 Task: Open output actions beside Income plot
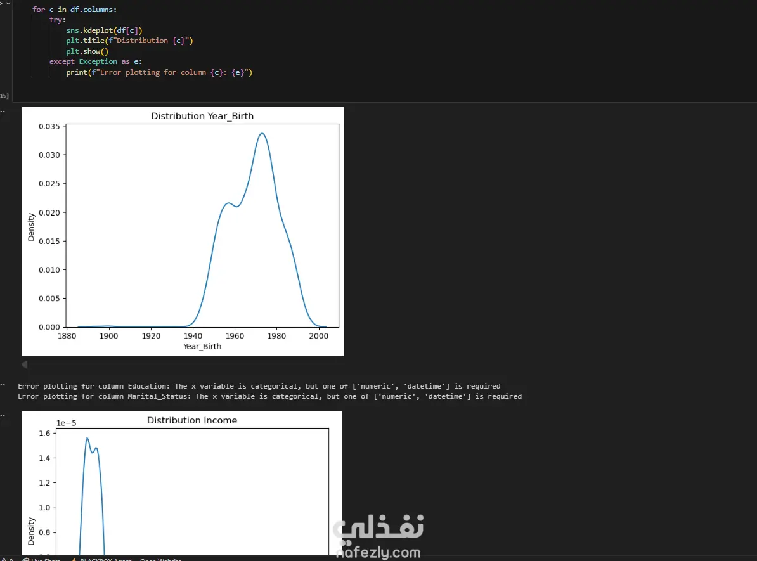(x=2, y=416)
